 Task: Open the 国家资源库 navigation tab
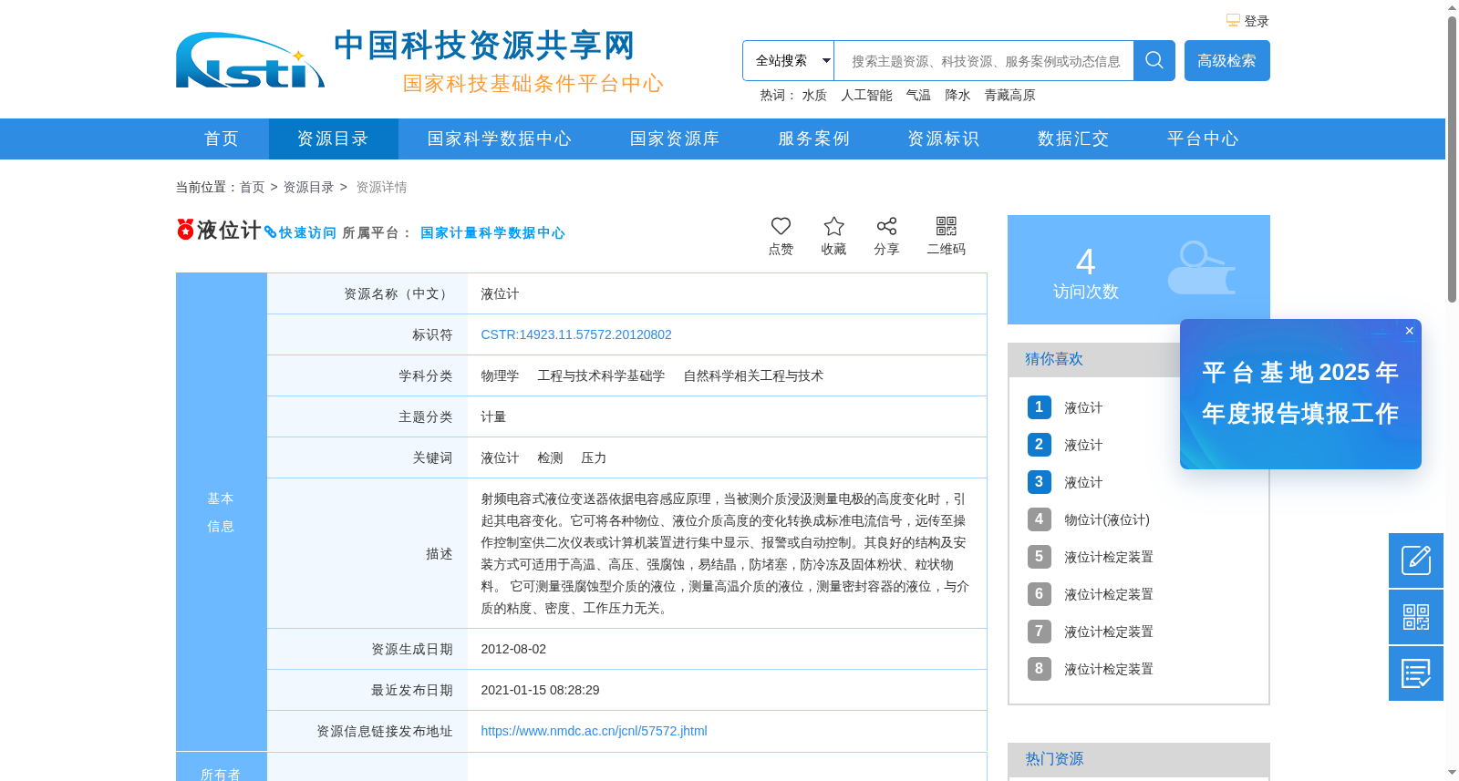(675, 139)
